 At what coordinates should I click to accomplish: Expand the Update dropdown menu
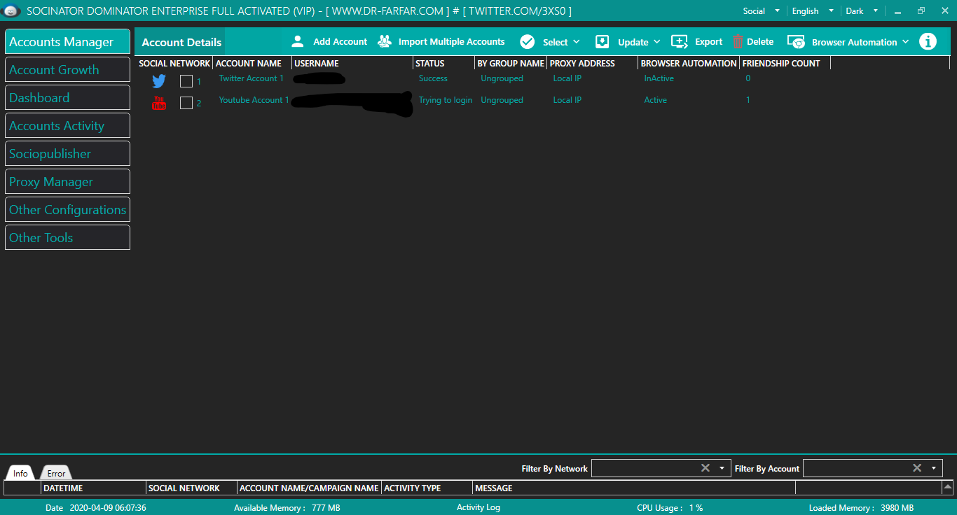point(656,42)
